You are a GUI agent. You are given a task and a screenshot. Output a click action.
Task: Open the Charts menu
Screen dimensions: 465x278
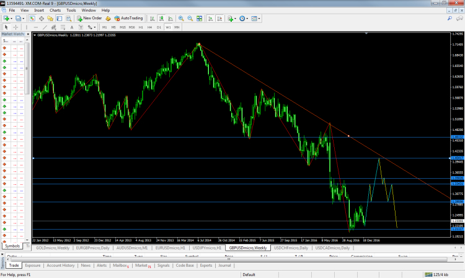[55, 10]
